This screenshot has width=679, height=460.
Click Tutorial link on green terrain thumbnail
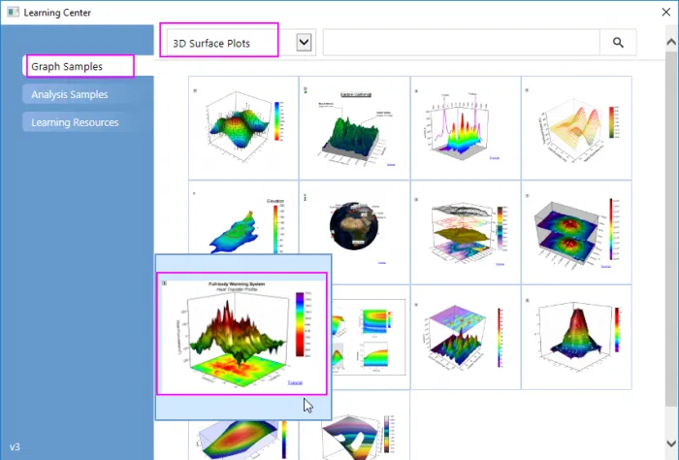(391, 165)
